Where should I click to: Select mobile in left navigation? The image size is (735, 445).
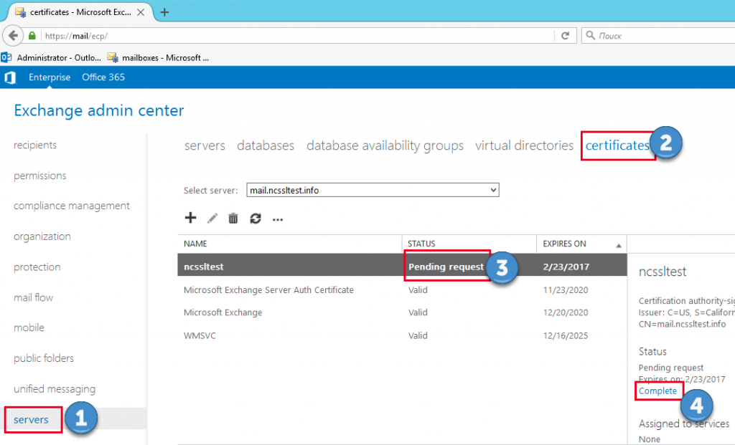29,327
